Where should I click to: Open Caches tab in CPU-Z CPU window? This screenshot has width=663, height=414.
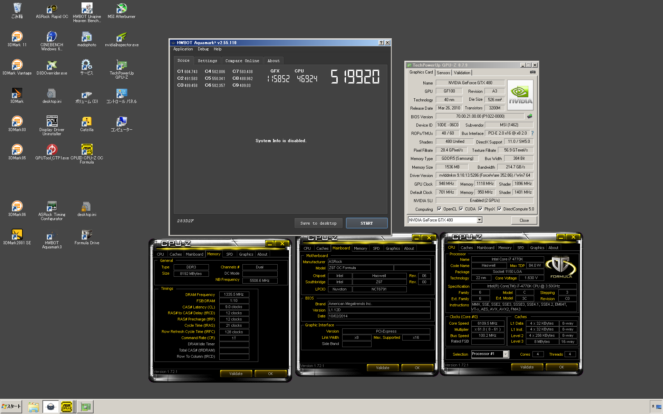click(x=467, y=248)
